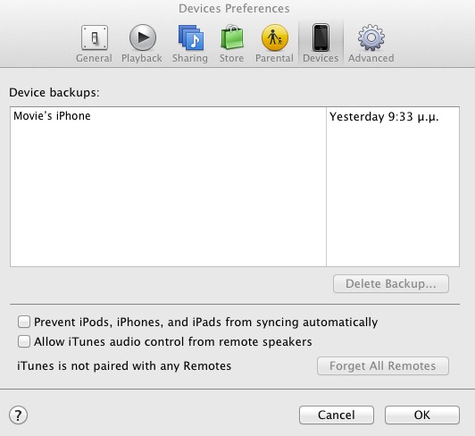Click the round help question mark button
475x436 pixels.
tap(18, 415)
